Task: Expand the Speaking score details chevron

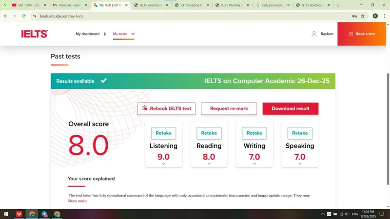Action: [x=300, y=164]
